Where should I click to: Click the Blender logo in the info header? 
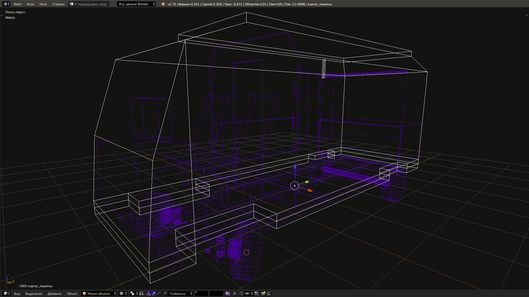click(x=162, y=4)
